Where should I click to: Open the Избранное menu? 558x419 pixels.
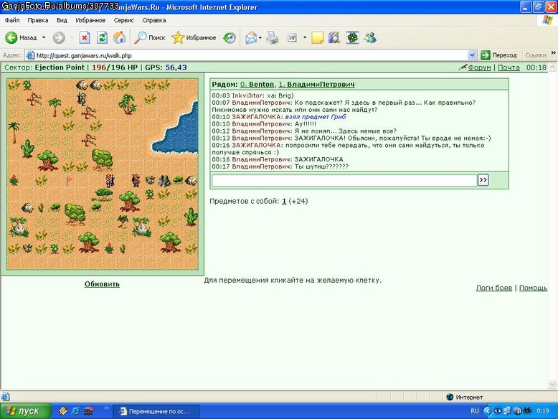(x=90, y=20)
